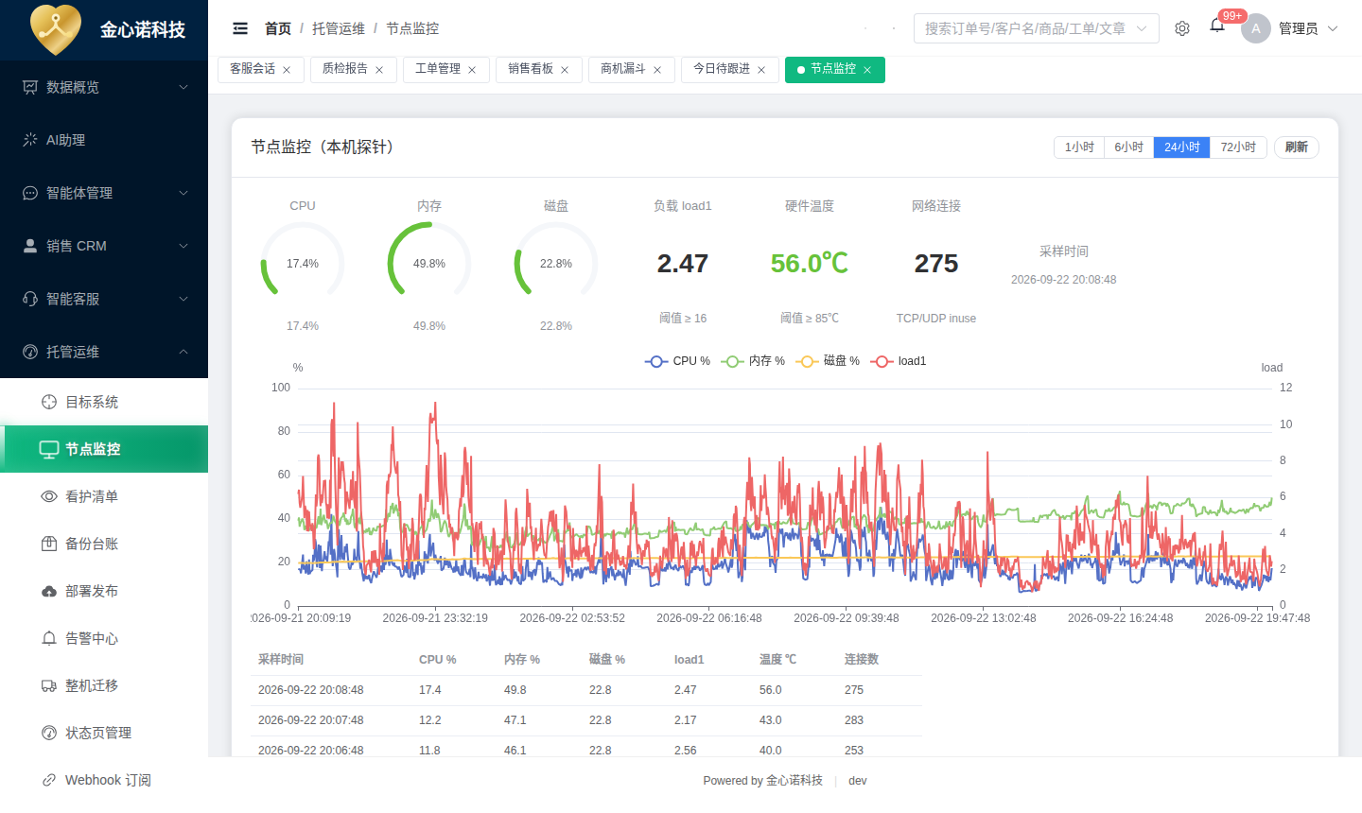
Task: Click the 刷新 refresh button
Action: click(1297, 147)
